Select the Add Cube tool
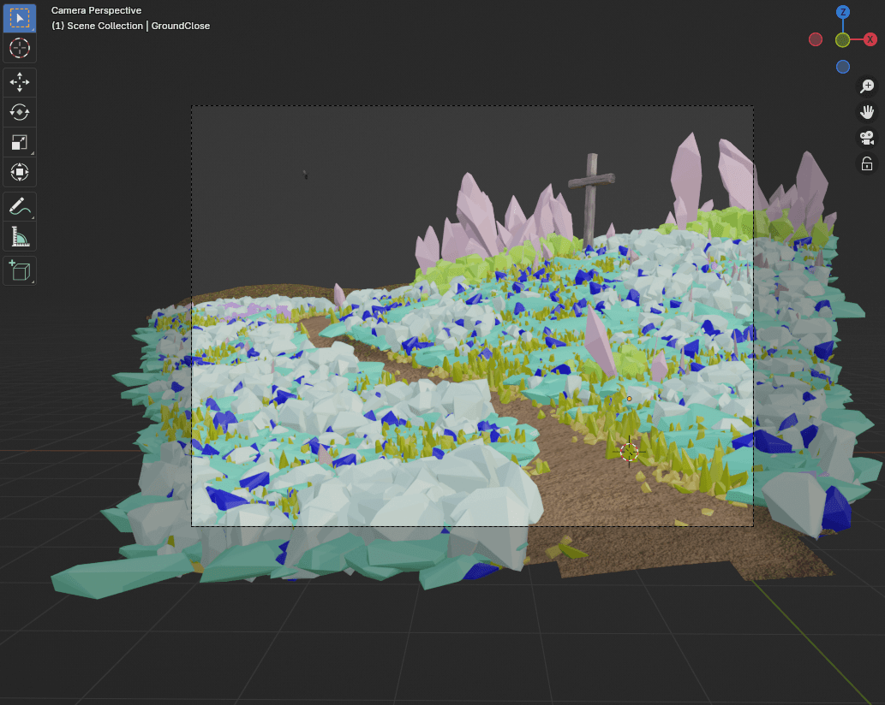885x705 pixels. click(x=20, y=270)
